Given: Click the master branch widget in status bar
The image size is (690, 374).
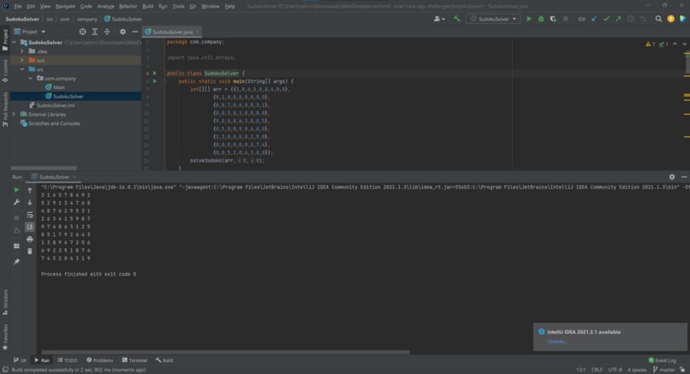Looking at the screenshot, I should click(x=664, y=370).
